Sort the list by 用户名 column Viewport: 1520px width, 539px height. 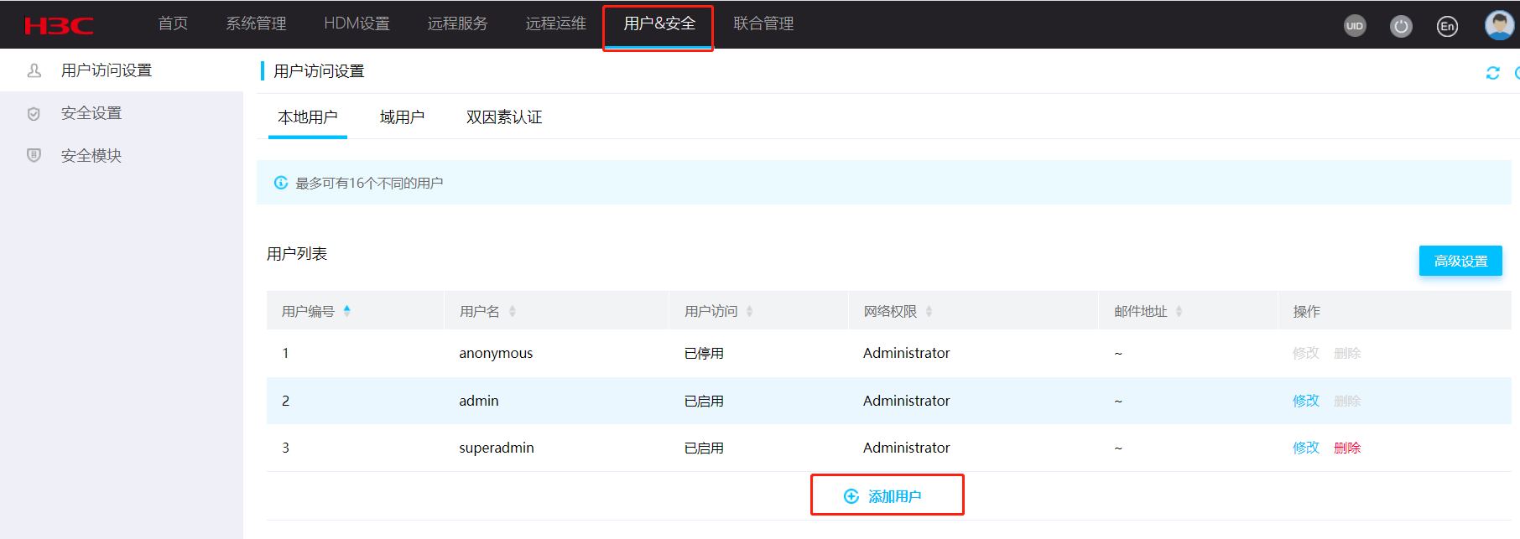(513, 311)
